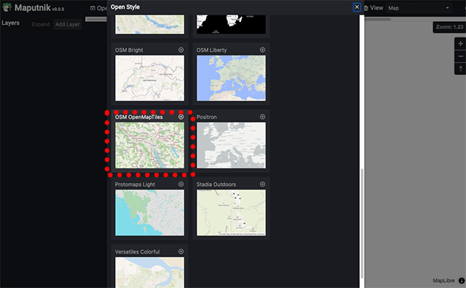Select the Protomaps Light map thumbnail
This screenshot has height=288, width=466.
[150, 213]
